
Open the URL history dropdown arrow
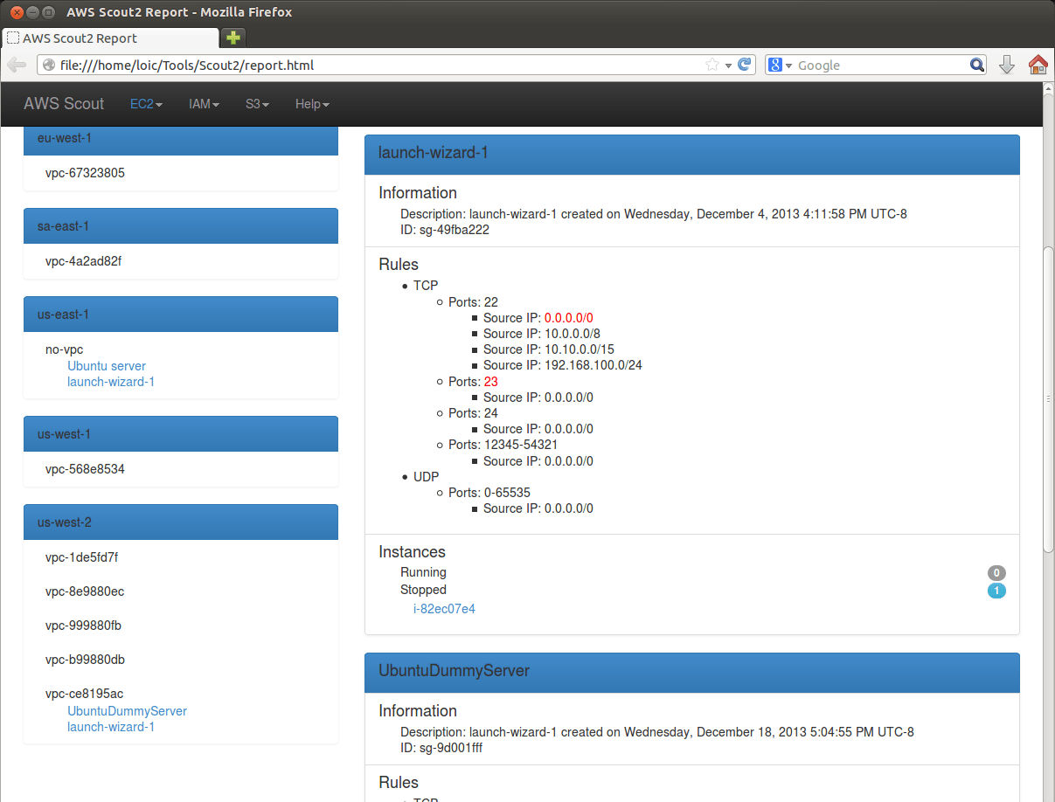(729, 66)
